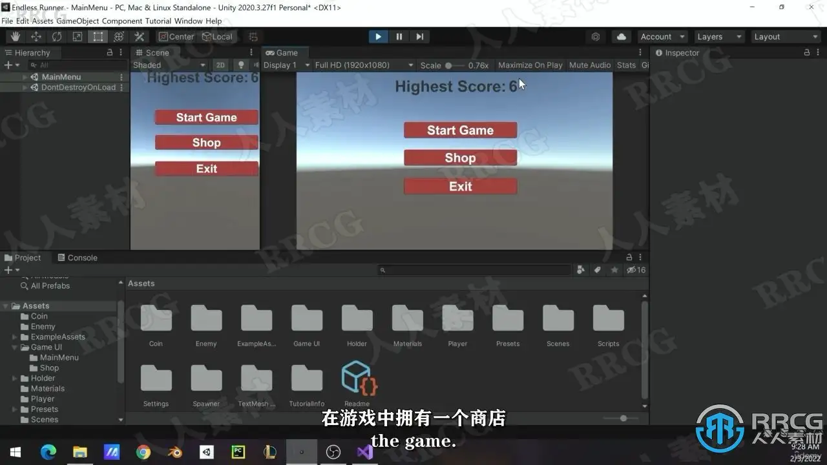Image resolution: width=827 pixels, height=465 pixels.
Task: Open the Account dropdown
Action: tap(662, 37)
